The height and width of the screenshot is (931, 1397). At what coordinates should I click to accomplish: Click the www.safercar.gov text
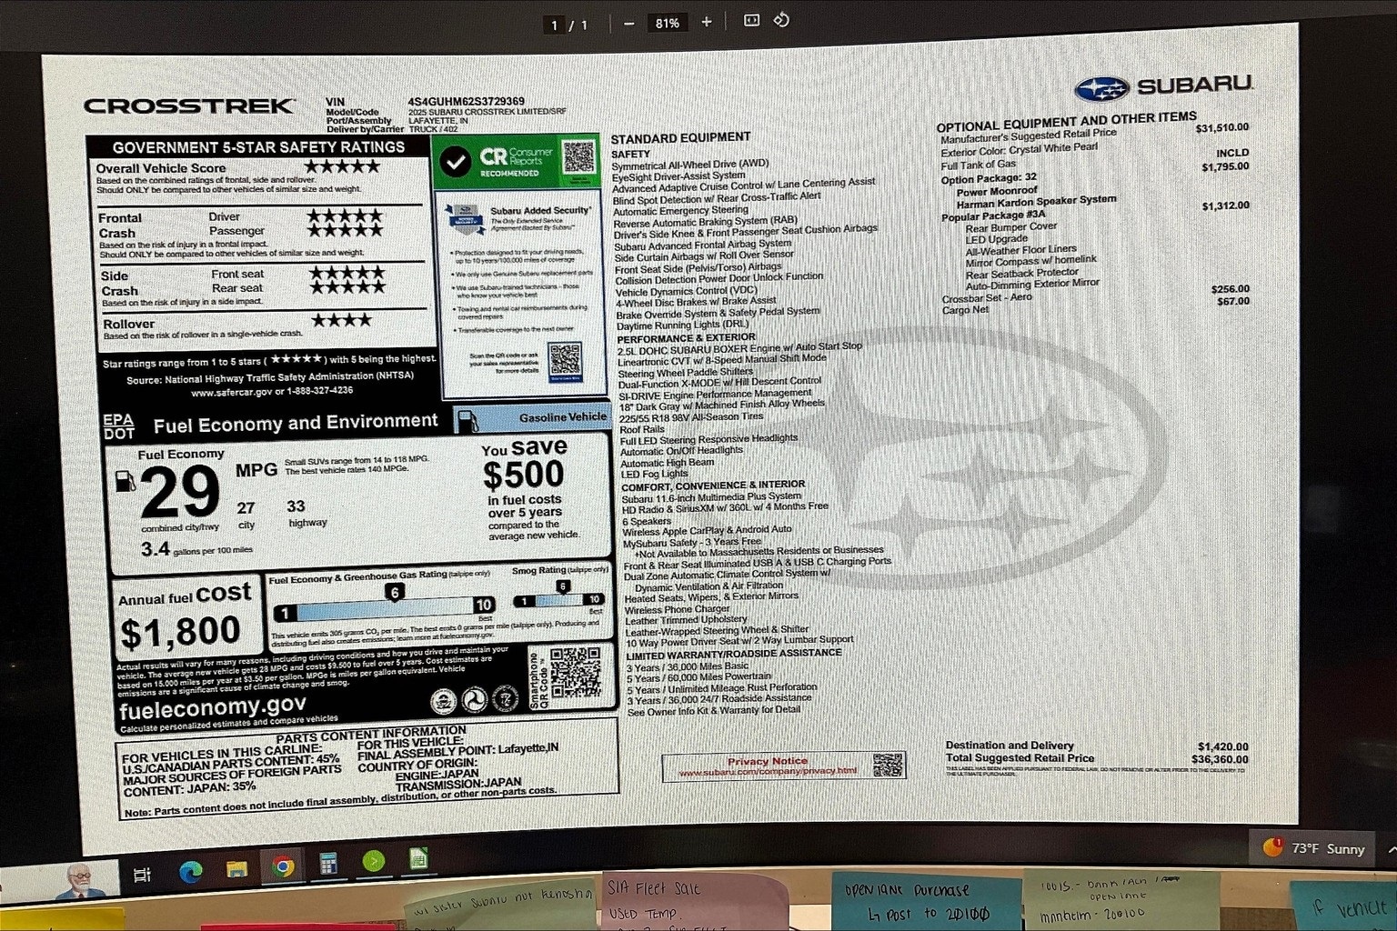231,393
